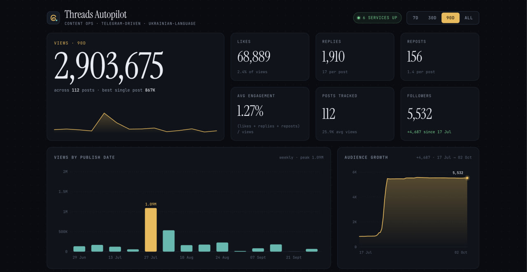Click the Posts Tracked value 112
This screenshot has height=272, width=527.
[329, 113]
